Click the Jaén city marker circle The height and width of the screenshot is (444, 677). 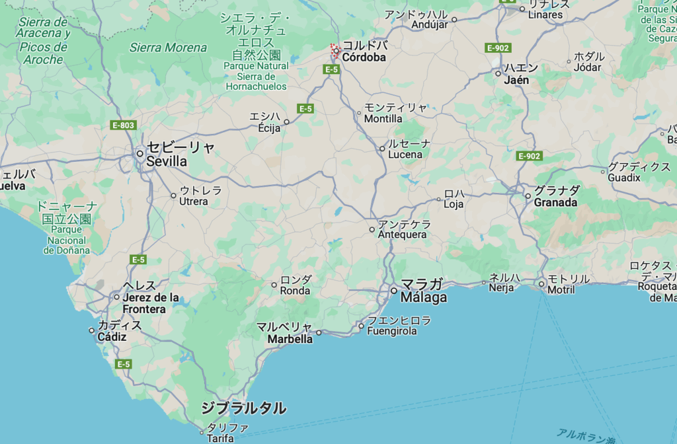[x=498, y=74]
